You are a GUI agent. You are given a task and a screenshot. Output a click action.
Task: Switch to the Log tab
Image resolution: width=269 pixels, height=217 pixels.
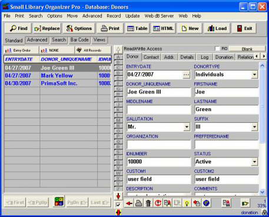204,57
